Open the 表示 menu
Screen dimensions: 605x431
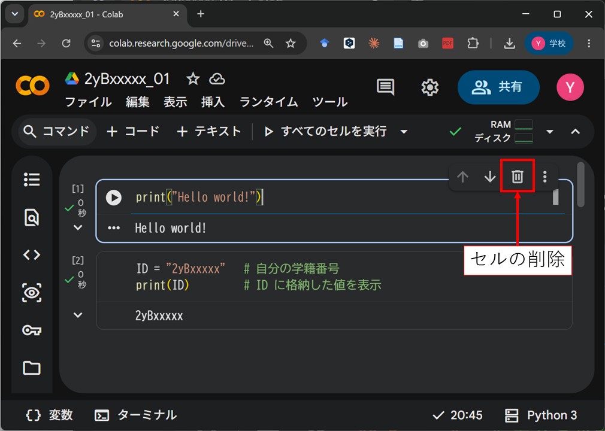pos(175,102)
